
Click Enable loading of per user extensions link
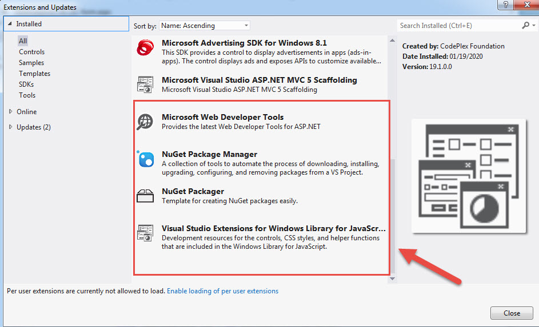(222, 291)
